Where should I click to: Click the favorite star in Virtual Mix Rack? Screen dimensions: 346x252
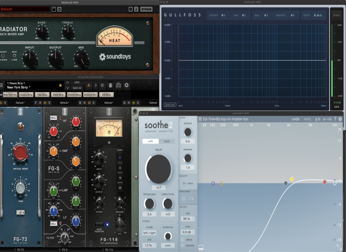(x=60, y=85)
